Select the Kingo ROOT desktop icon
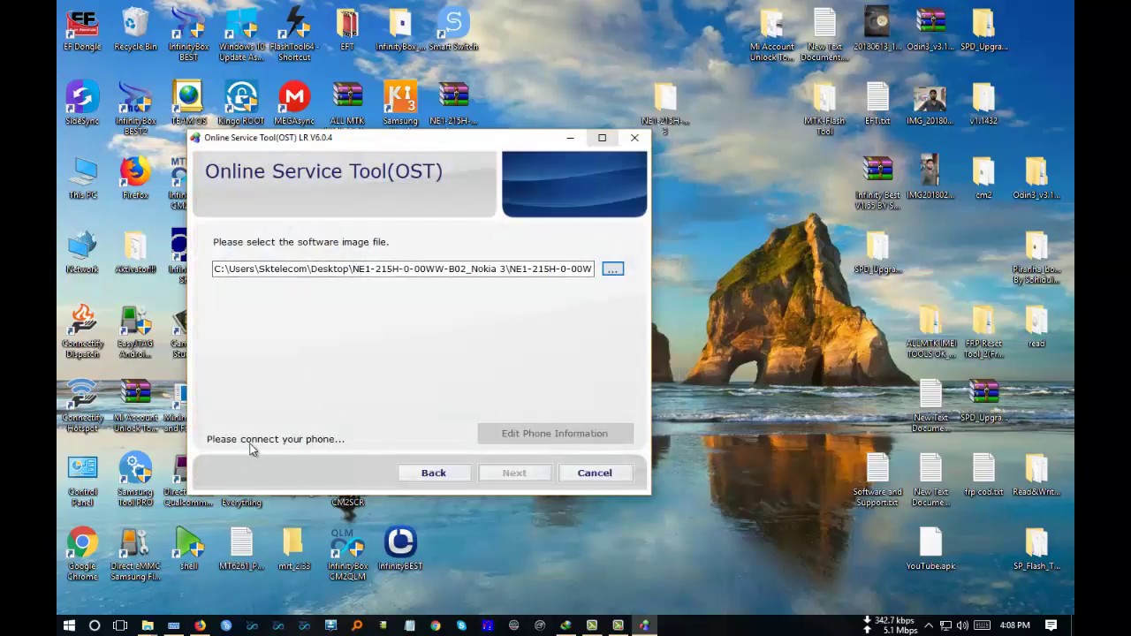The width and height of the screenshot is (1131, 636). [x=241, y=103]
